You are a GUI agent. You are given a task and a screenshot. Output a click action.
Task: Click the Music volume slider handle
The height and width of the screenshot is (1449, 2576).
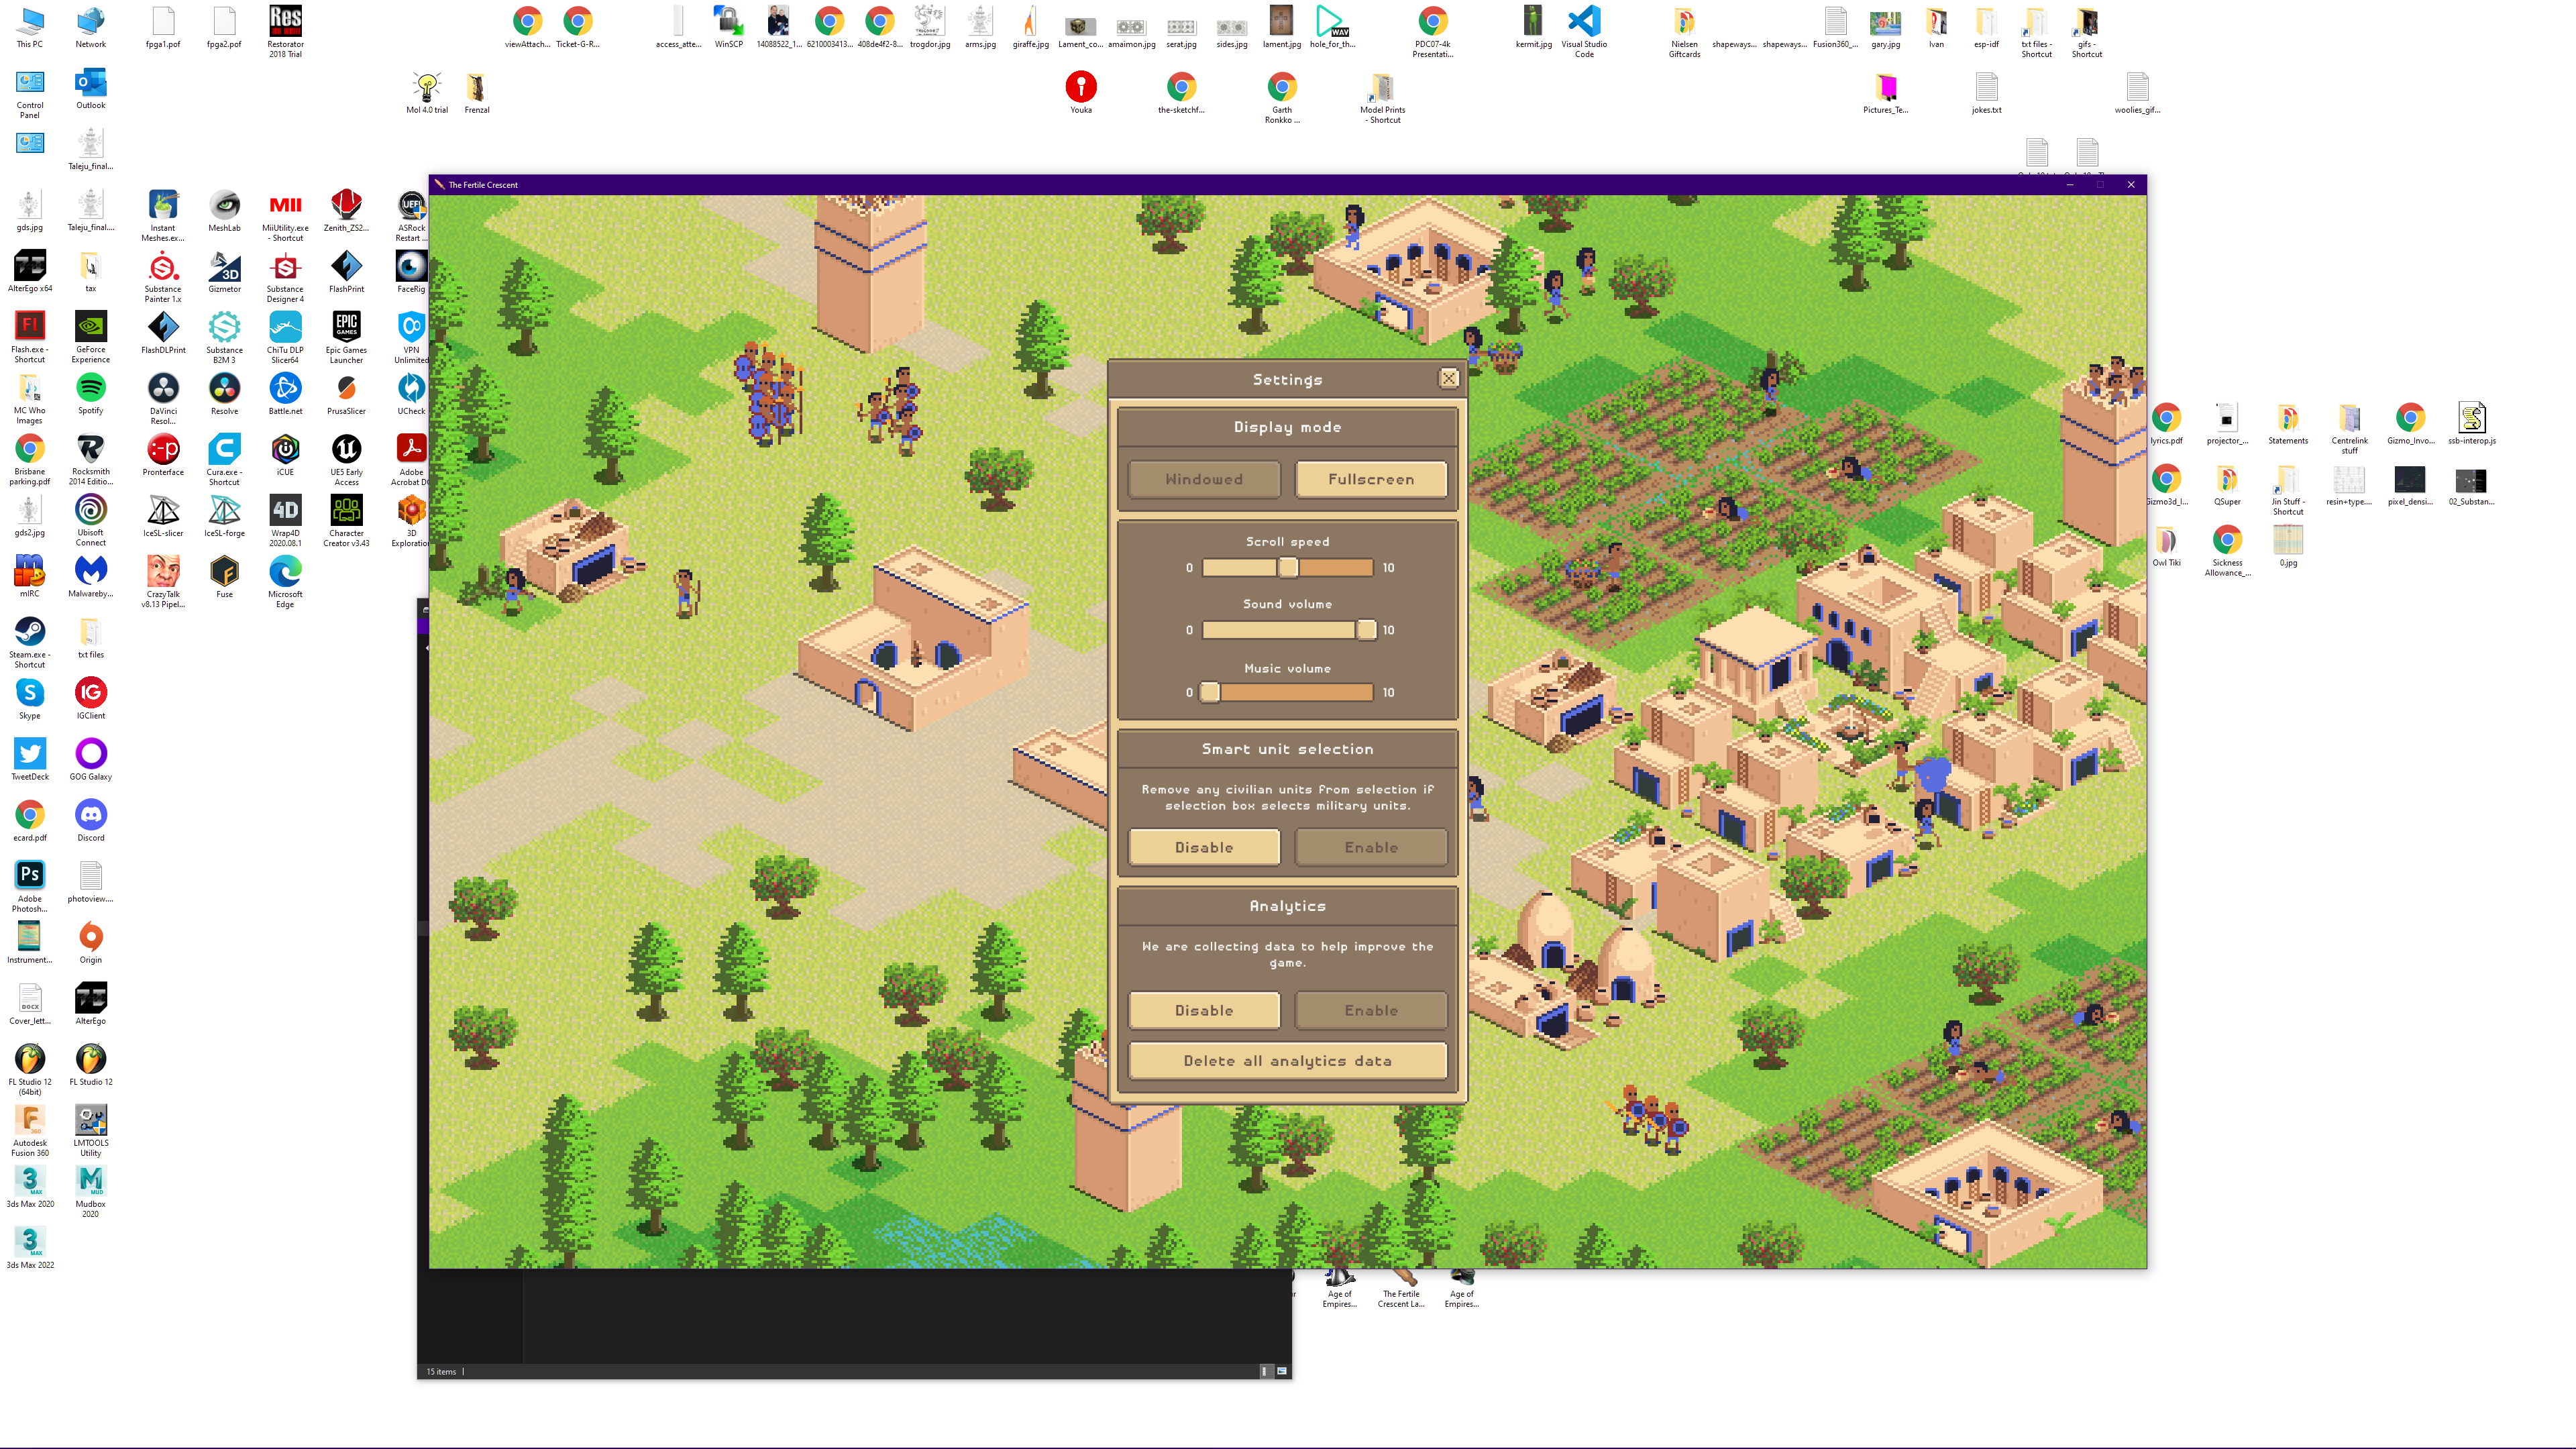[x=1210, y=692]
